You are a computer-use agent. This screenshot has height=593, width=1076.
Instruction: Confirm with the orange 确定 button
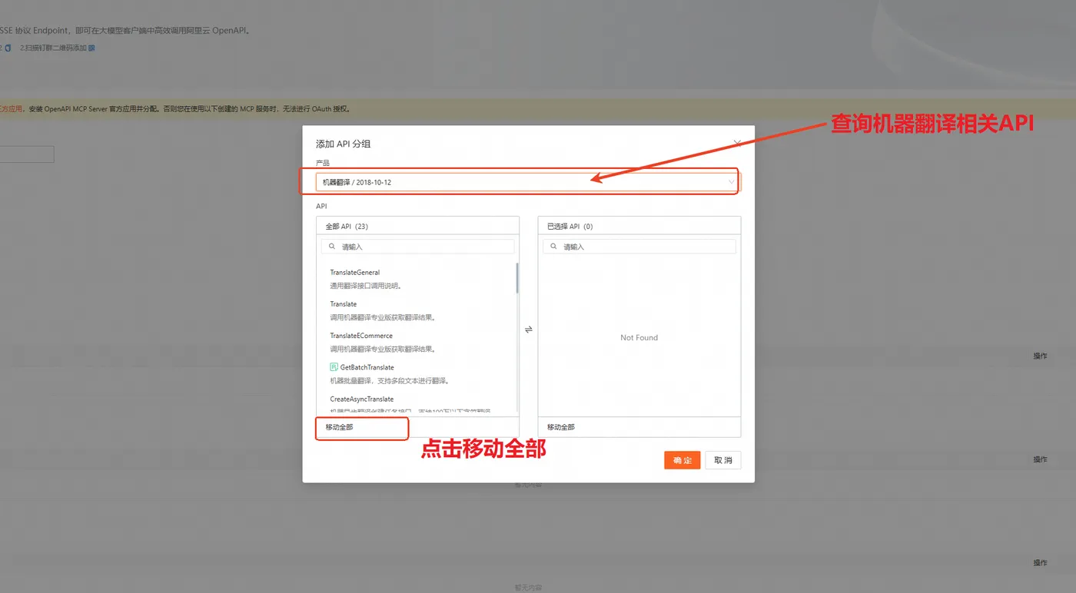(682, 460)
